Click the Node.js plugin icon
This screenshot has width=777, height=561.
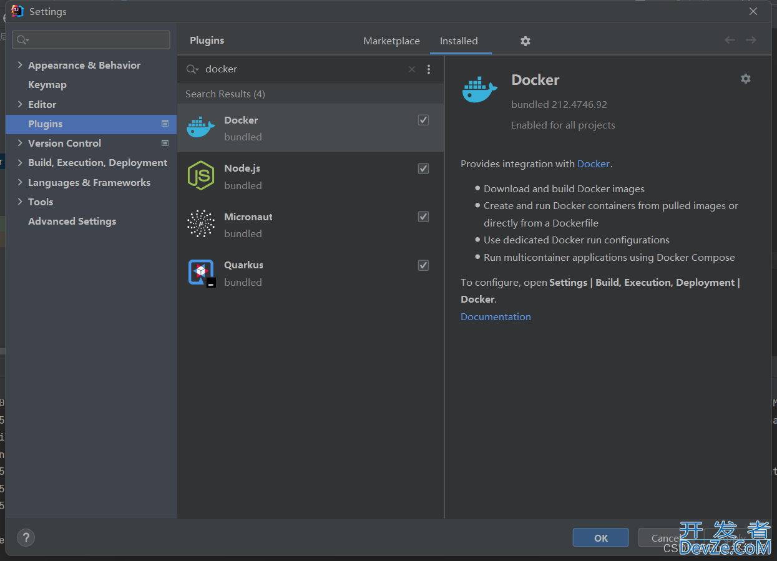coord(200,175)
